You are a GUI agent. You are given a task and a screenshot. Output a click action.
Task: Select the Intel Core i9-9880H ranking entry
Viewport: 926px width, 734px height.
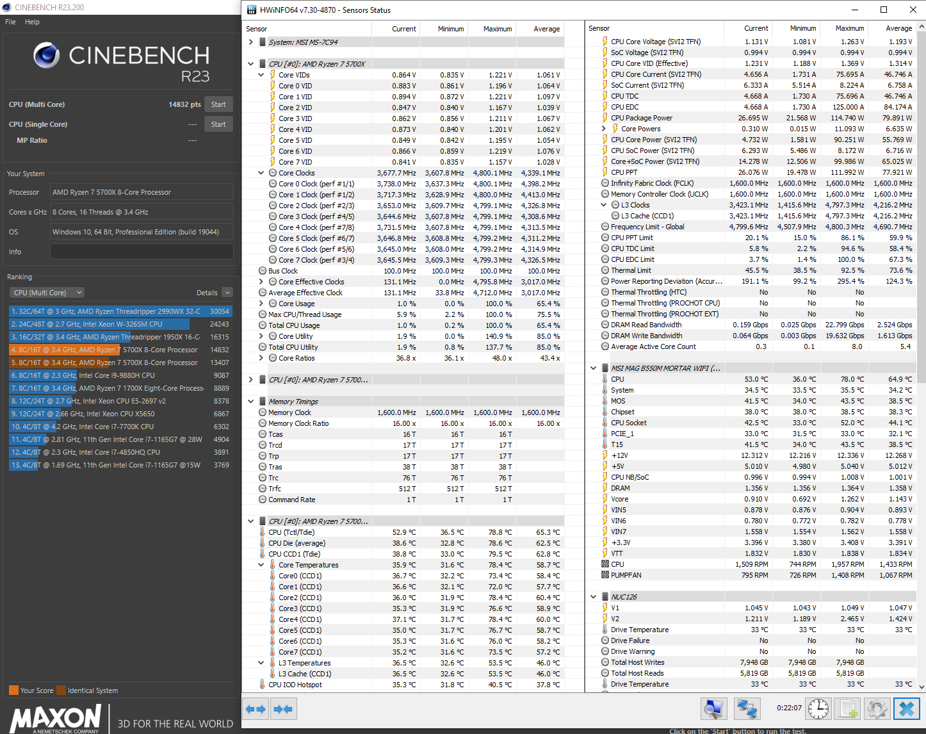(x=120, y=375)
